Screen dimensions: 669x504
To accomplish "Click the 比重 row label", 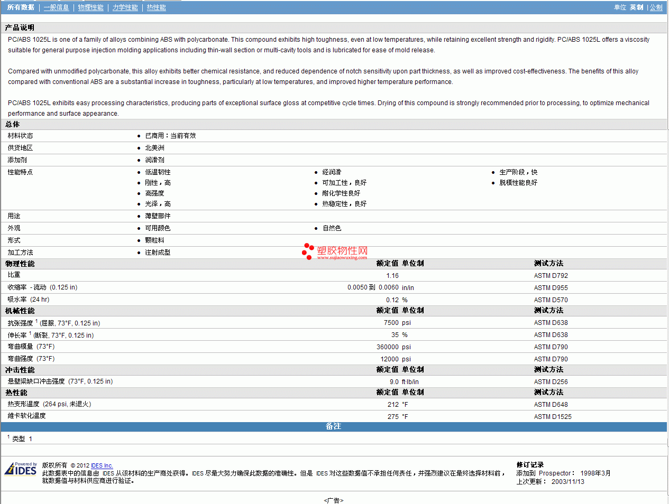I will point(14,275).
